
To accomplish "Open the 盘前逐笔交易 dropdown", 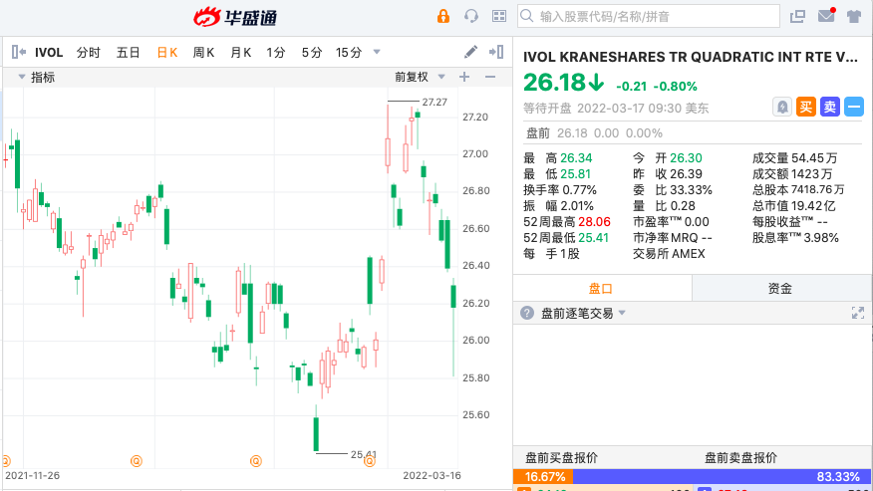I will 583,314.
